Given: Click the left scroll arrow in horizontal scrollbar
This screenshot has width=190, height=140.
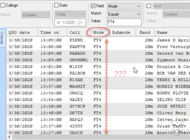Looking at the screenshot, I should pos(9,137).
